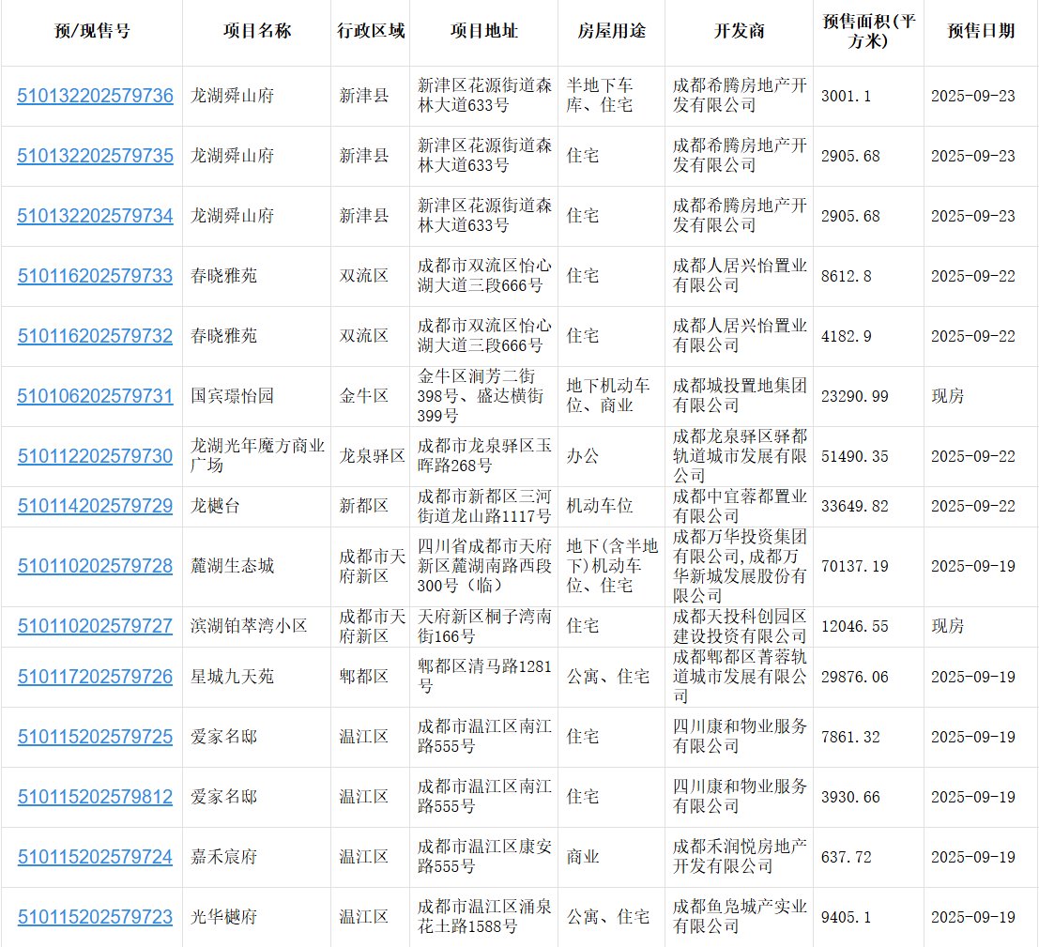Open presale link 510115202579812
The height and width of the screenshot is (947, 1039).
click(x=95, y=797)
